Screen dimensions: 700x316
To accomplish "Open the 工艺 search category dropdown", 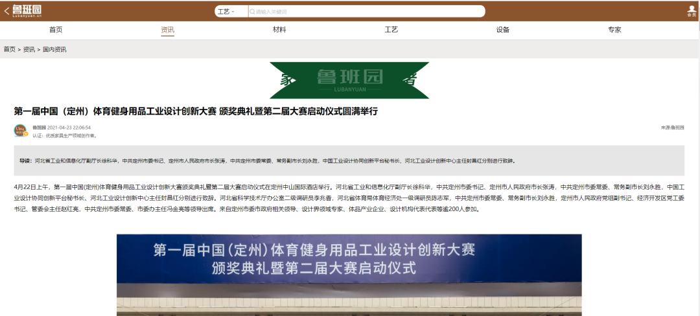I will click(x=226, y=12).
